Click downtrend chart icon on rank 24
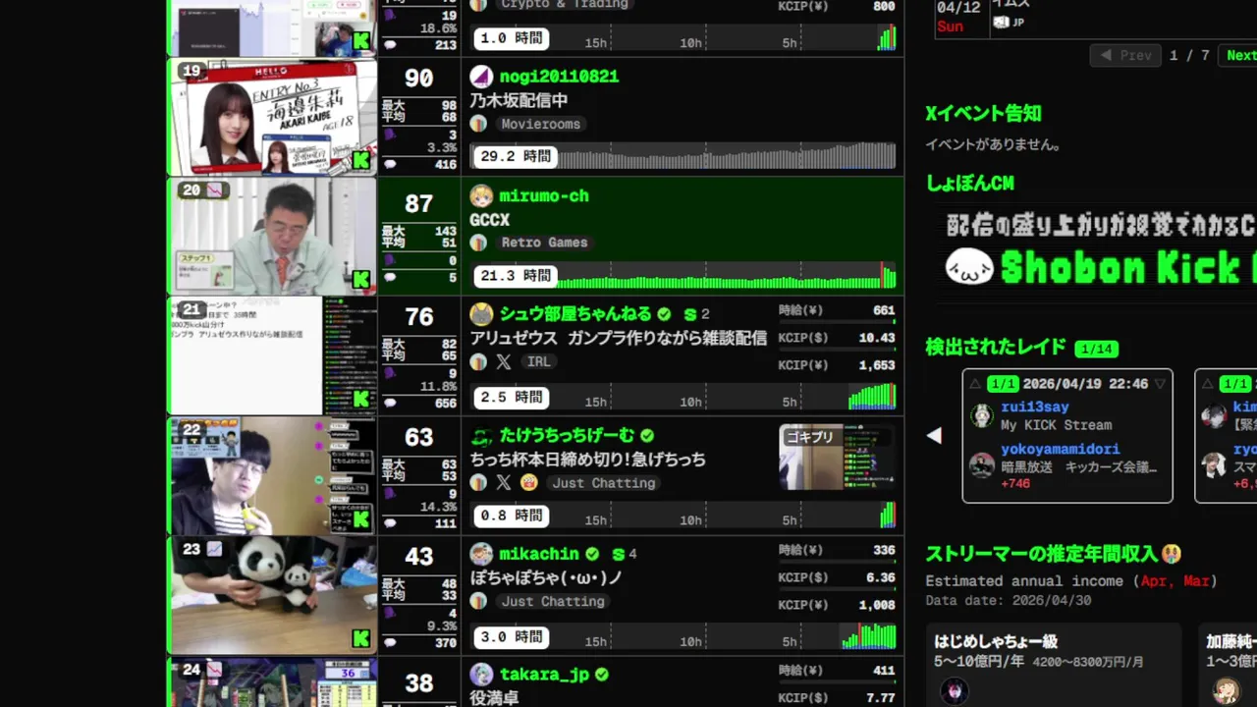Image resolution: width=1257 pixels, height=707 pixels. pyautogui.click(x=214, y=670)
